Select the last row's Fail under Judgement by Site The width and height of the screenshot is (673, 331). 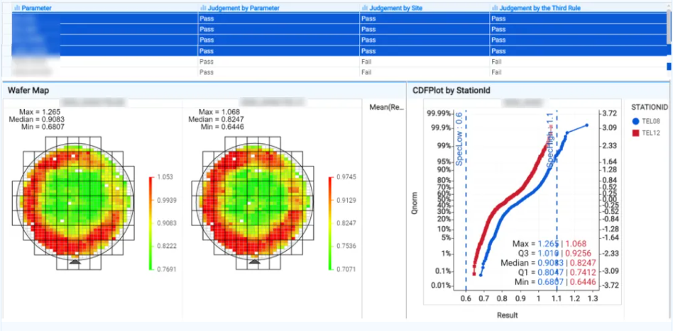click(x=368, y=72)
